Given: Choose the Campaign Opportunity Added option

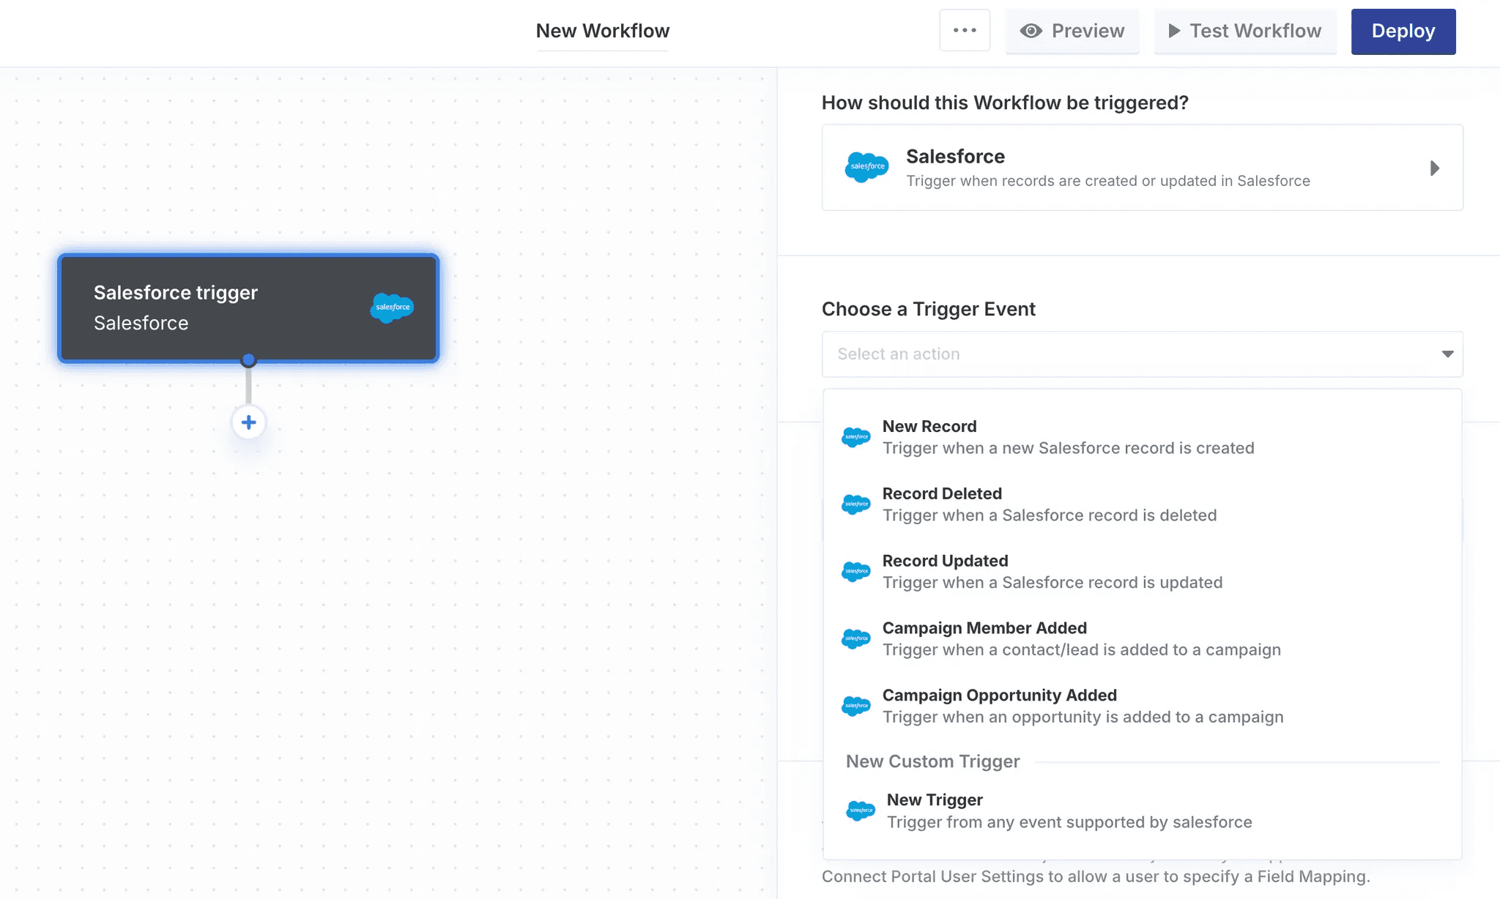Looking at the screenshot, I should coord(1082,706).
